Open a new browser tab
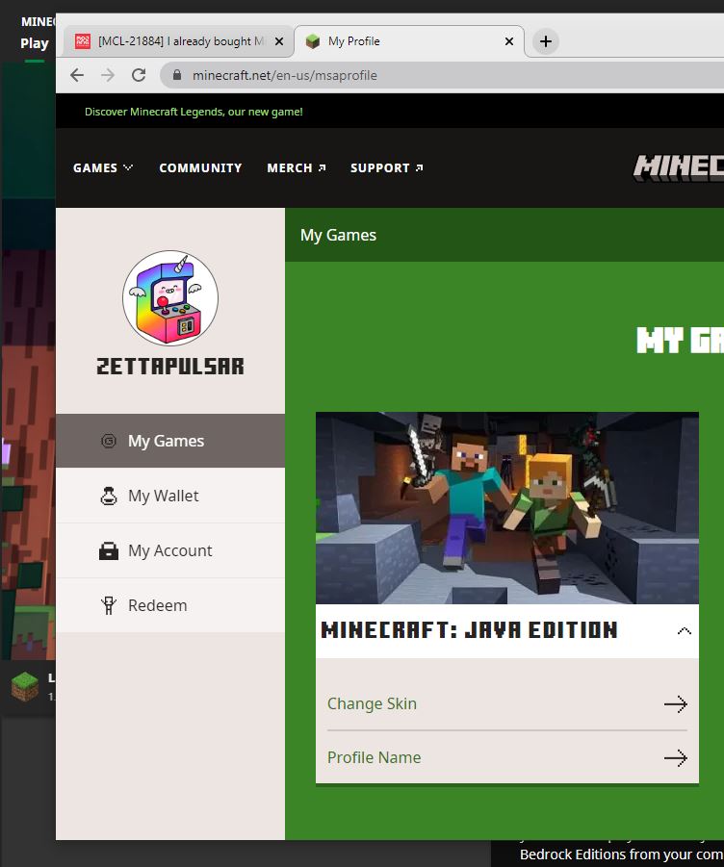Screen dimensions: 724x867 545,41
